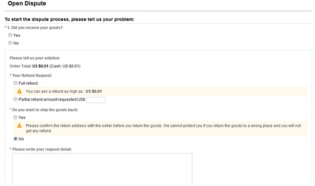Select Yes to ship the goods back
This screenshot has height=186, width=315.
click(16, 118)
